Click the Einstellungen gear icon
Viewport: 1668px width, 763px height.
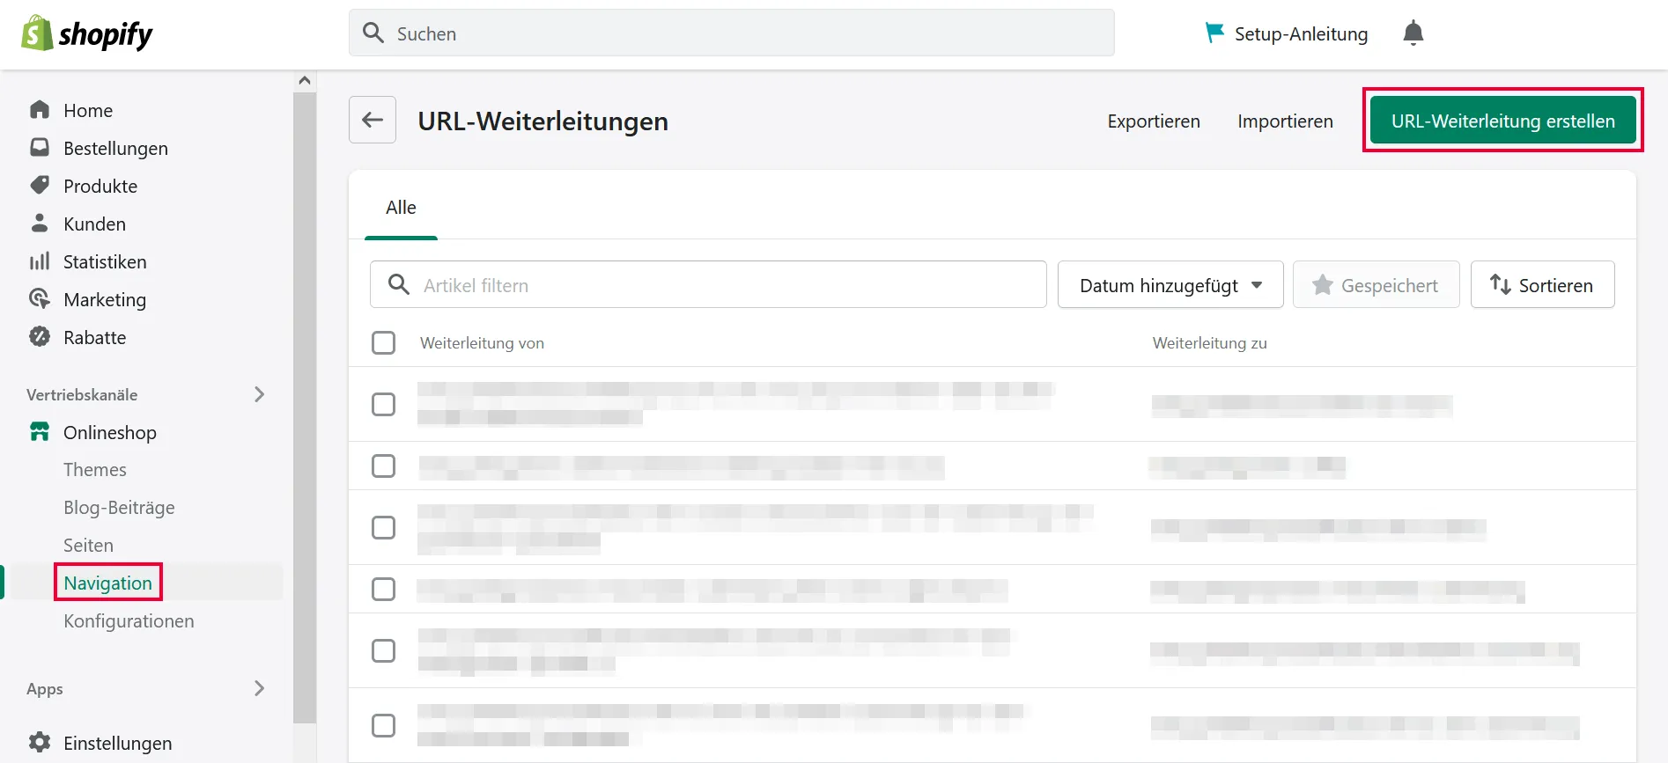coord(40,742)
